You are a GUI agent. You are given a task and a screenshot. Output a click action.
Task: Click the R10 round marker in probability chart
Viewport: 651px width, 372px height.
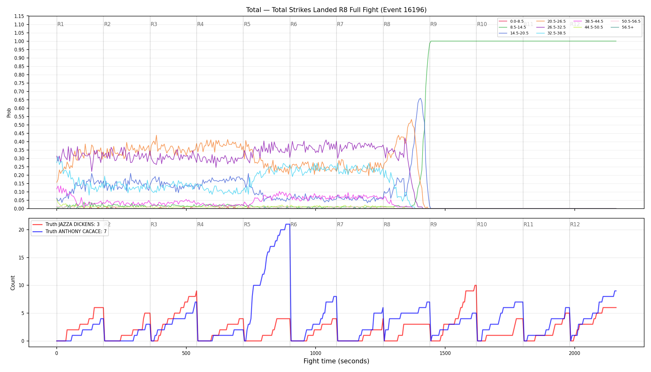(x=482, y=24)
